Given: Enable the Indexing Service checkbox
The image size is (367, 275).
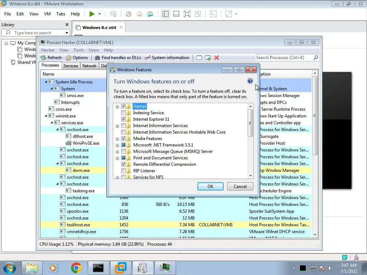Looking at the screenshot, I should coord(123,113).
